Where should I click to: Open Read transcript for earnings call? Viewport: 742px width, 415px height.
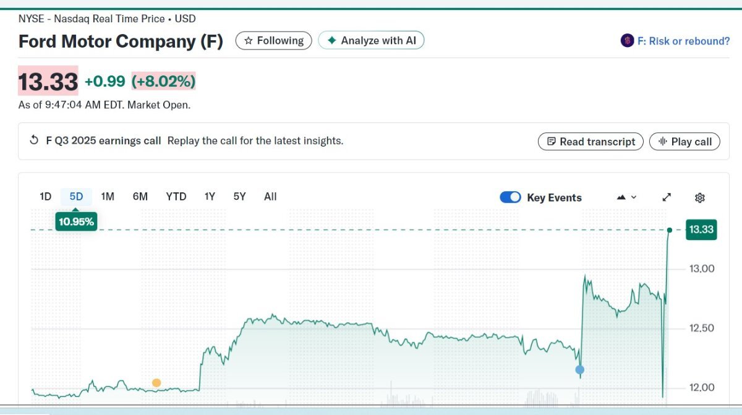[591, 142]
